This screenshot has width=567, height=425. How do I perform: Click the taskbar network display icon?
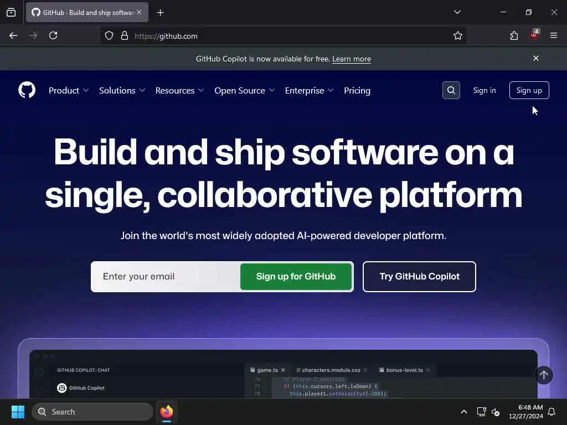(x=481, y=412)
